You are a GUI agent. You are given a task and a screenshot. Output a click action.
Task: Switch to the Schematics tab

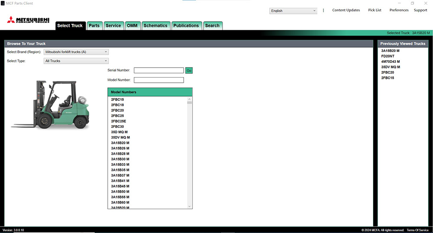pos(155,26)
